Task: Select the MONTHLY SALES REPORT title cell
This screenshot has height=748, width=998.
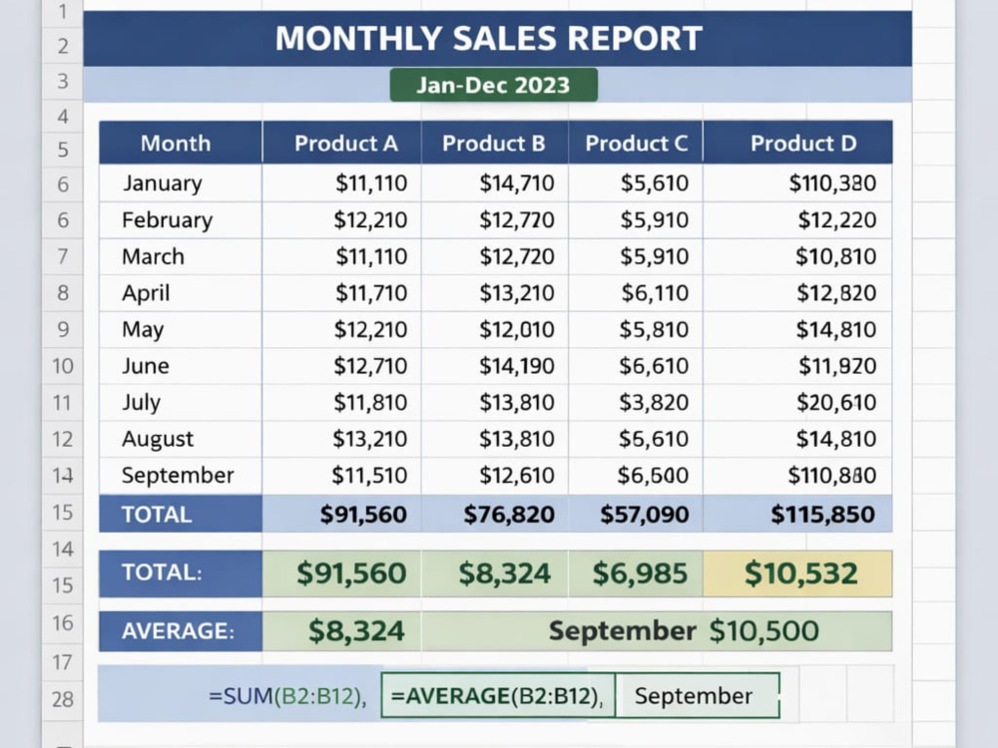Action: point(497,39)
